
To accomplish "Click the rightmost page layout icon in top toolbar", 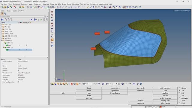I will pos(140,7).
